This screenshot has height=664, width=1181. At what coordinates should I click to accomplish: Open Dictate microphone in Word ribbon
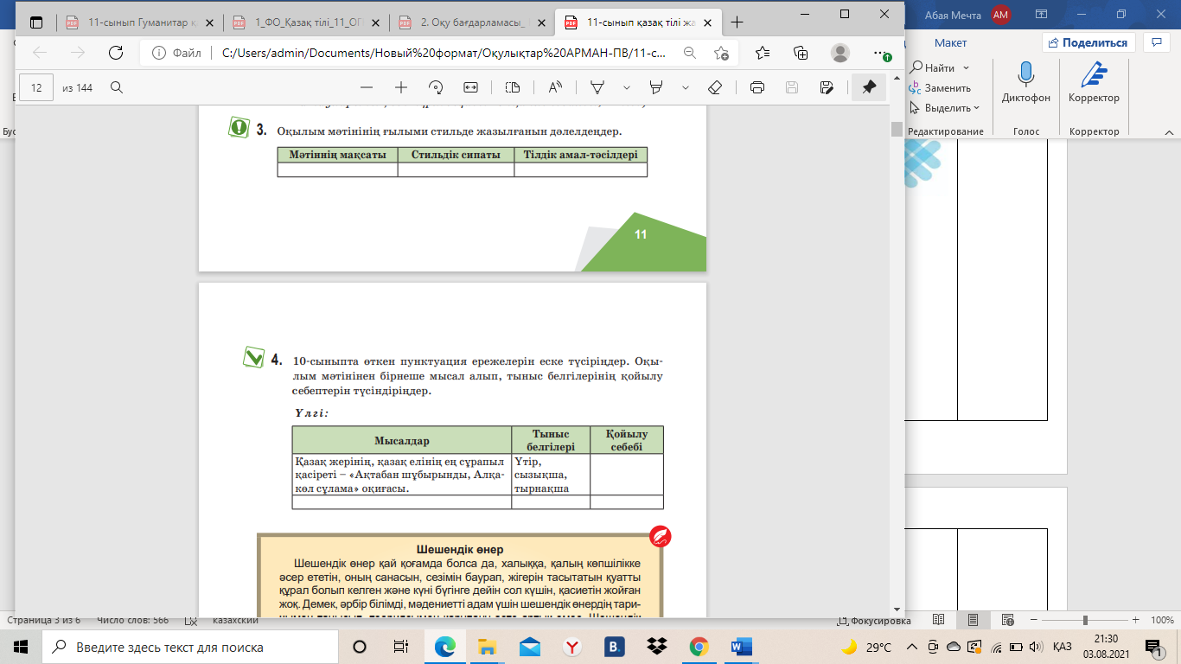[1025, 84]
